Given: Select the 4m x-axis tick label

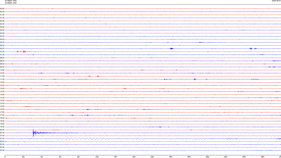Looking at the screenshot, I should [x=42, y=157].
